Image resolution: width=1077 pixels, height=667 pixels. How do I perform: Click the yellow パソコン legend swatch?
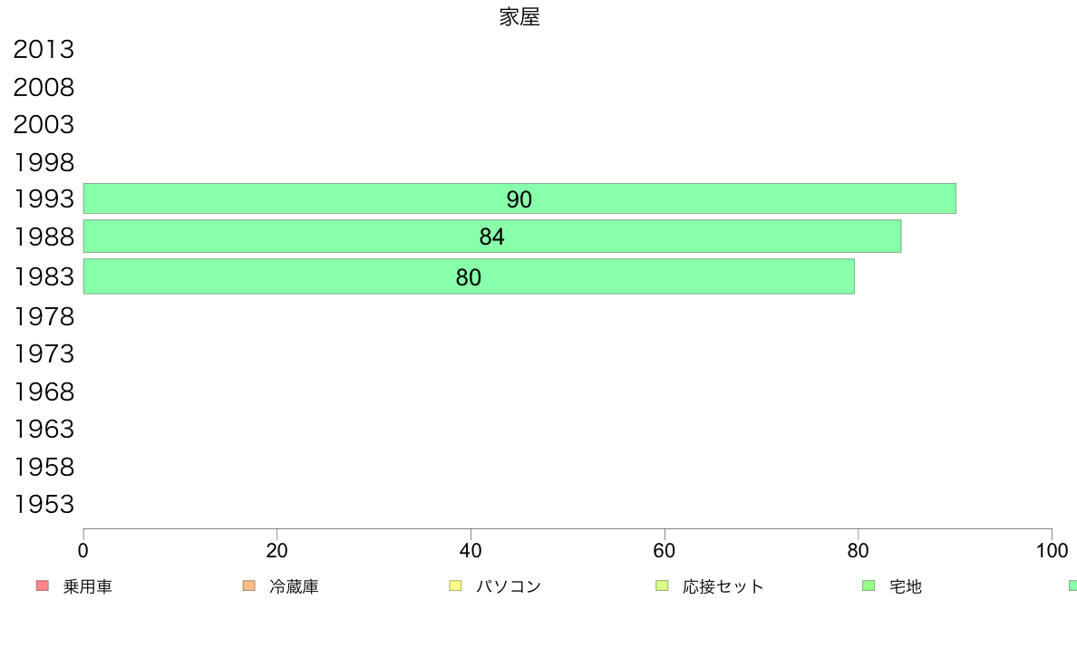[455, 586]
